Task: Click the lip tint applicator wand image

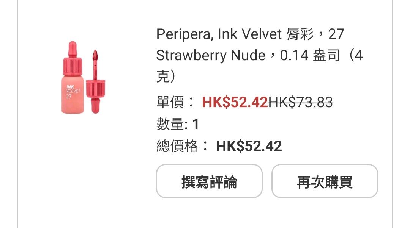Action: pyautogui.click(x=95, y=81)
